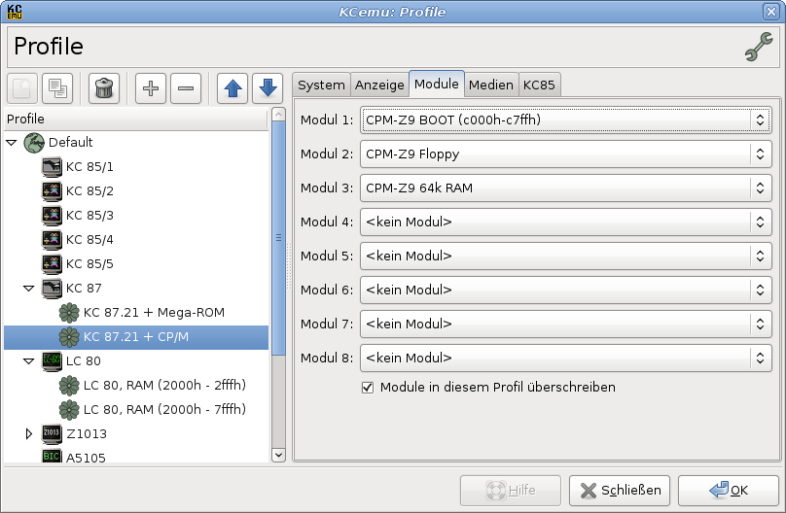Click the Z1013 computer icon
The height and width of the screenshot is (513, 786).
pyautogui.click(x=52, y=434)
